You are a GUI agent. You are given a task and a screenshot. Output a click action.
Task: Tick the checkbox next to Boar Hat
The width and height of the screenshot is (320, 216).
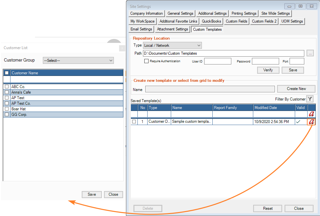tap(7, 109)
